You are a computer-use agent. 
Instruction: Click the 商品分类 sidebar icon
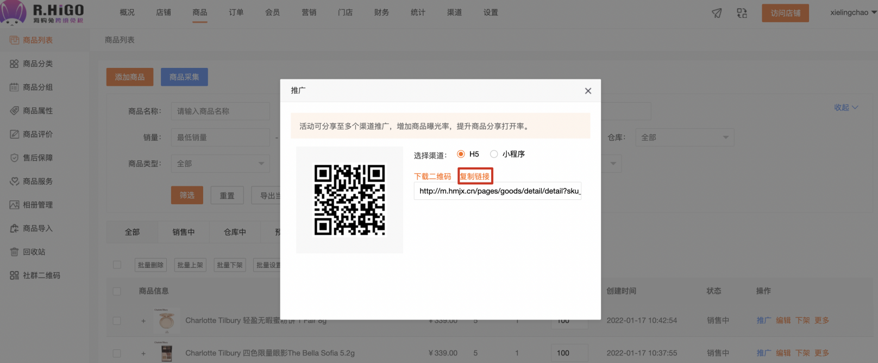[14, 64]
